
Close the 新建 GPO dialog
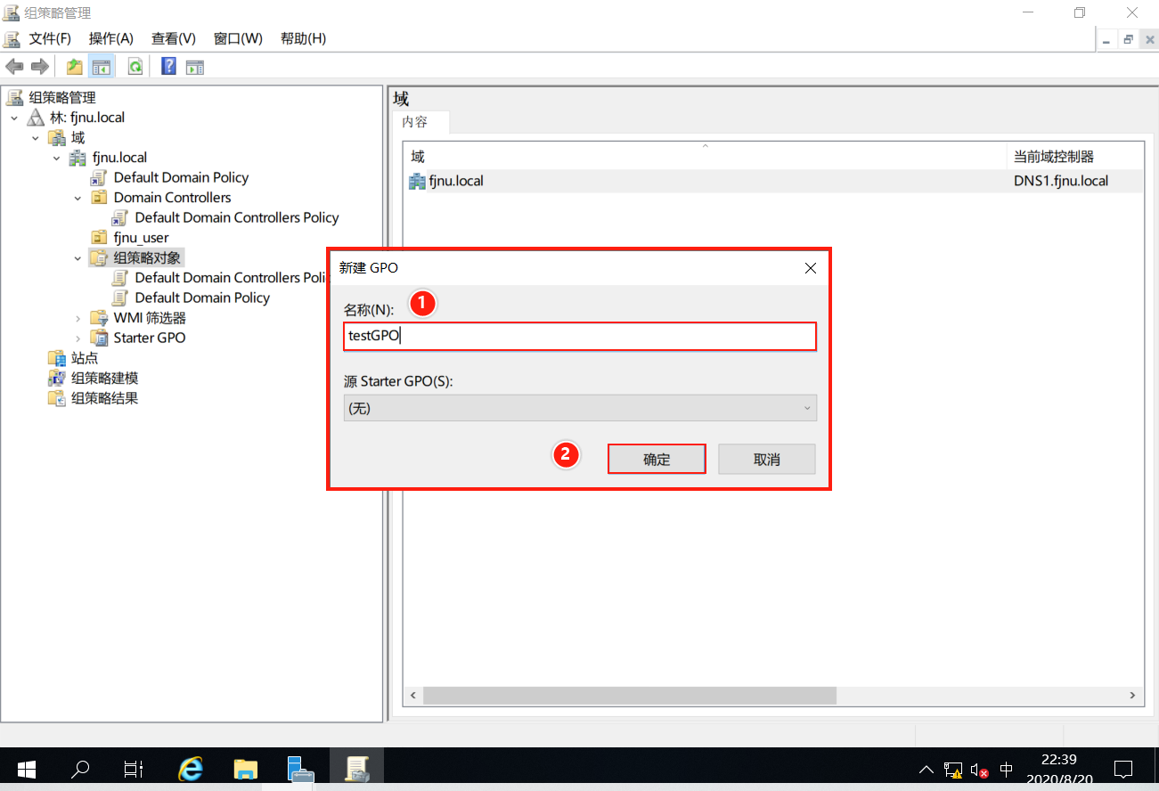pos(811,267)
